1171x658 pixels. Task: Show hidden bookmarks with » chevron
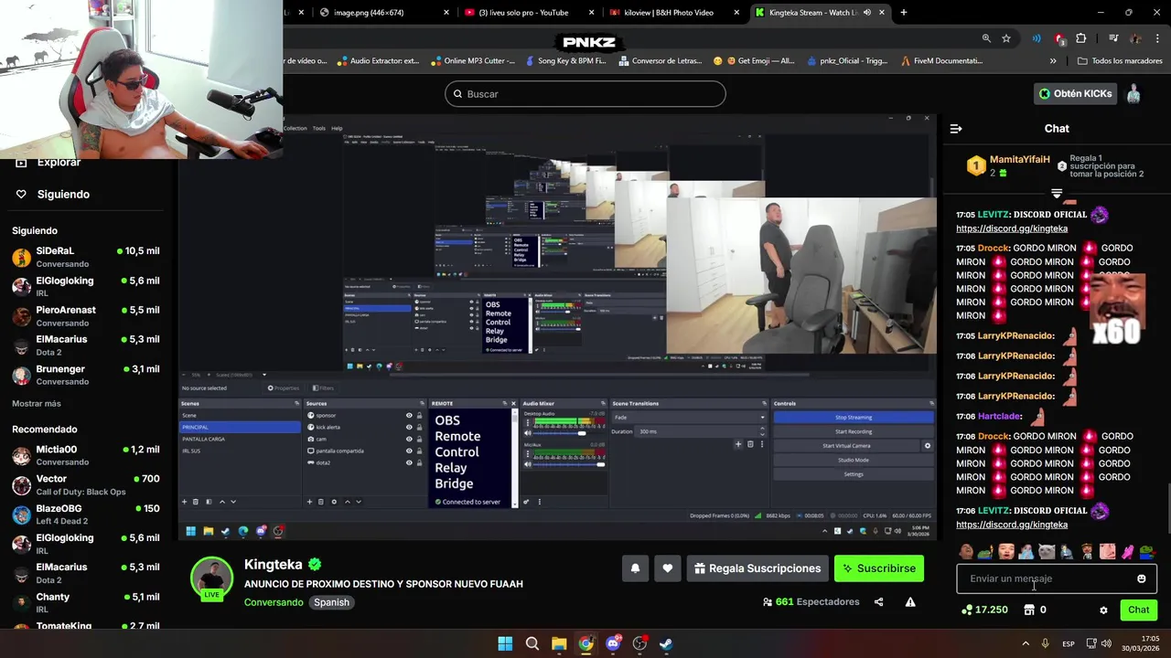pos(1053,61)
